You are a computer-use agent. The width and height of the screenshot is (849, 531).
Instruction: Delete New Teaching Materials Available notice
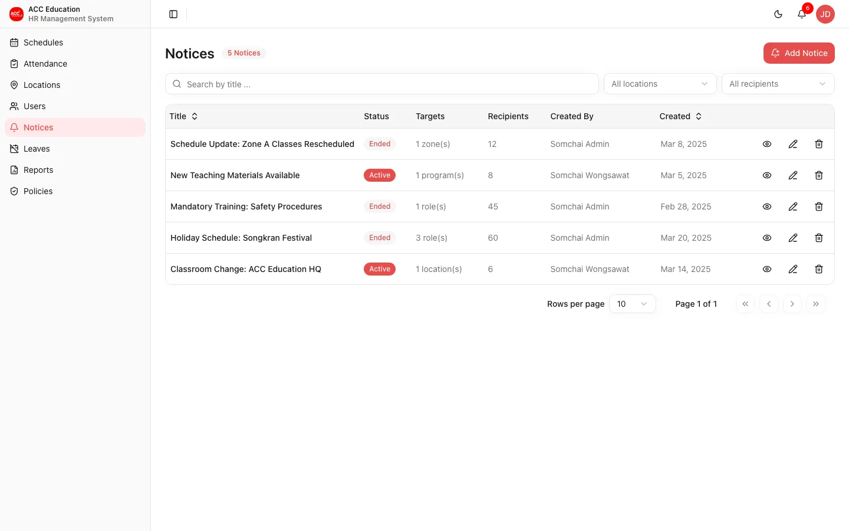[x=819, y=175]
